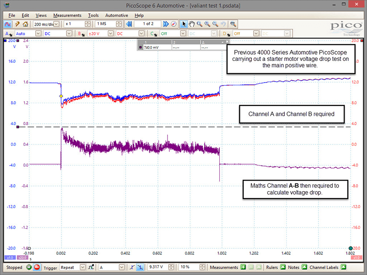Click the yellow trigger marker diamond
Image resolution: width=367 pixels, height=275 pixels.
[61, 96]
